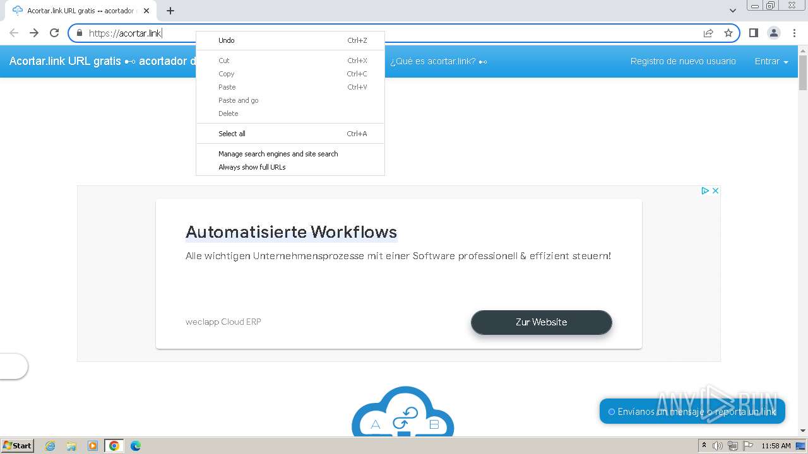Click the action center flag icon

748,446
